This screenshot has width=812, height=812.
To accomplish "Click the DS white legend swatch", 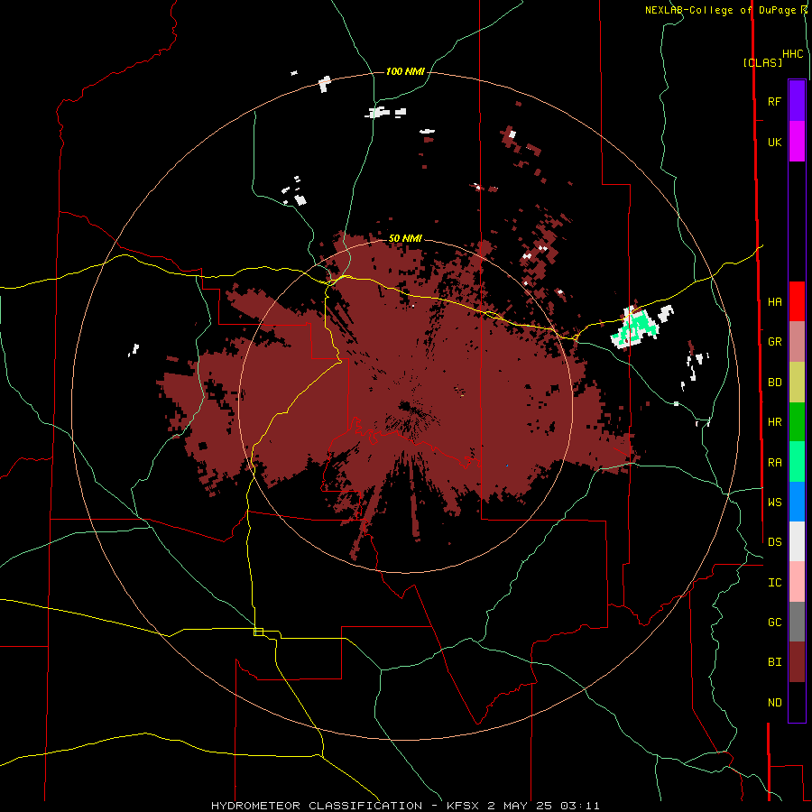I will point(797,541).
